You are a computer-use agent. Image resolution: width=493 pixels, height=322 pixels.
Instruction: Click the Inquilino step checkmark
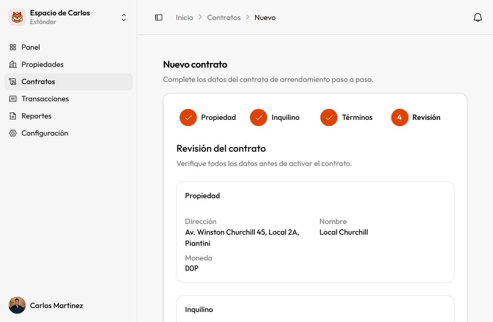tap(258, 117)
